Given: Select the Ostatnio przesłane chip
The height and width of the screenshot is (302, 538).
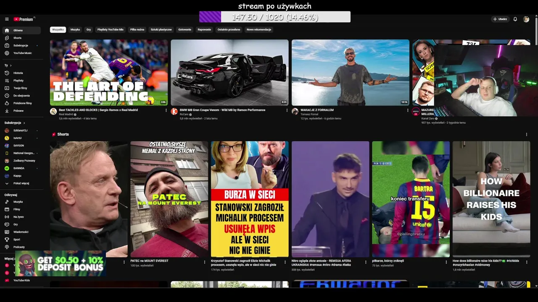Looking at the screenshot, I should 229,30.
